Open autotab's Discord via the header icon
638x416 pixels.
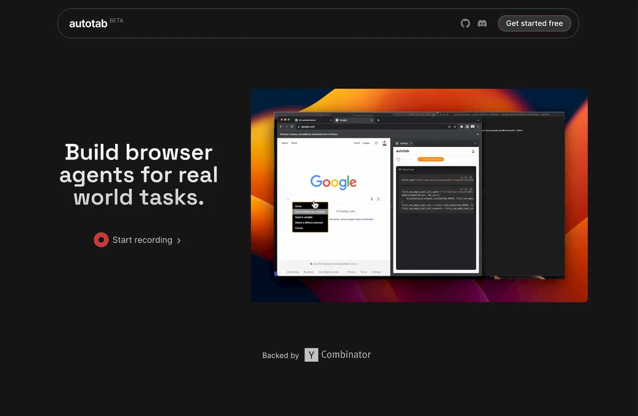[x=482, y=23]
